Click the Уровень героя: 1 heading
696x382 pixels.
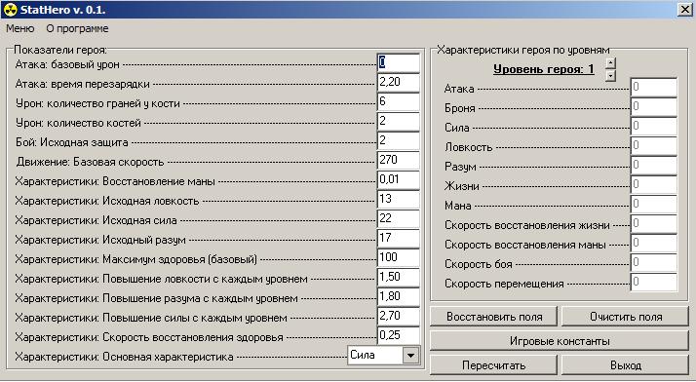544,69
